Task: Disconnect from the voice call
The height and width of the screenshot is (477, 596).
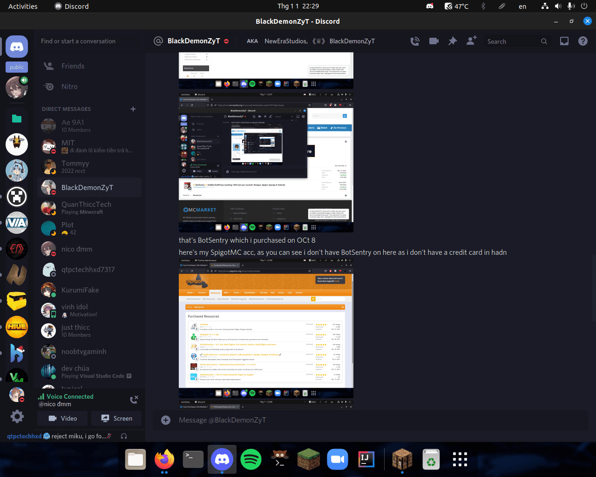Action: coord(134,400)
